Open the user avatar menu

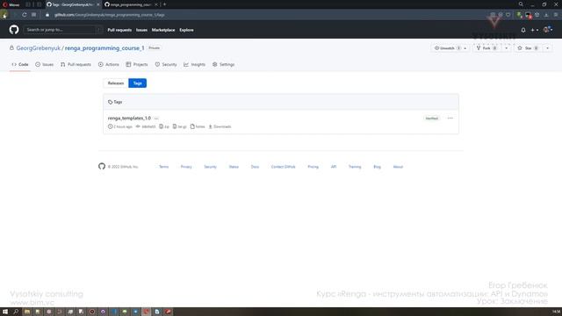point(548,30)
